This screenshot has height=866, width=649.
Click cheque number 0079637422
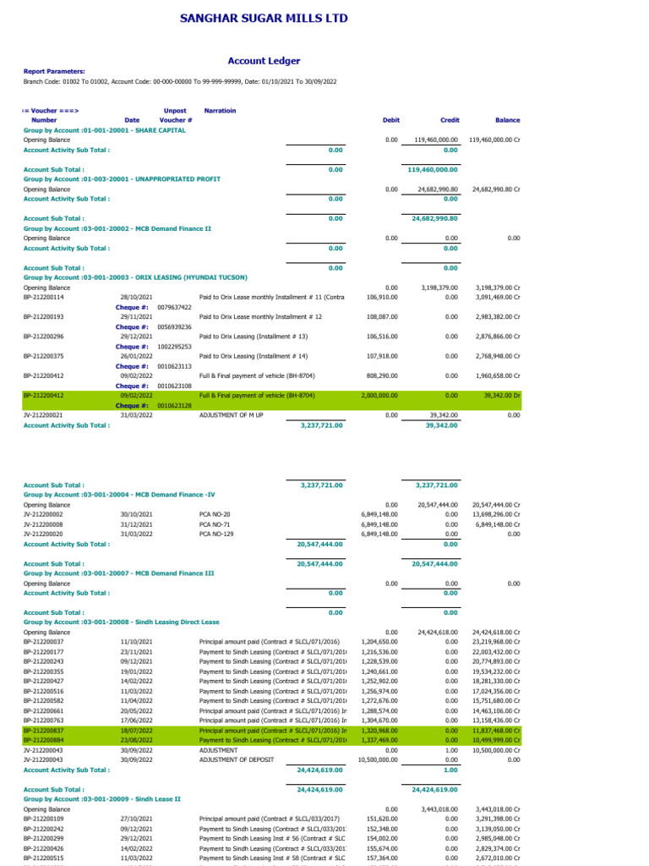click(x=174, y=307)
